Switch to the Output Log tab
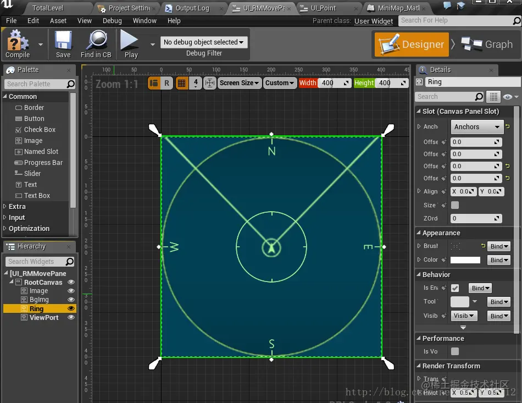522x403 pixels. pyautogui.click(x=192, y=8)
